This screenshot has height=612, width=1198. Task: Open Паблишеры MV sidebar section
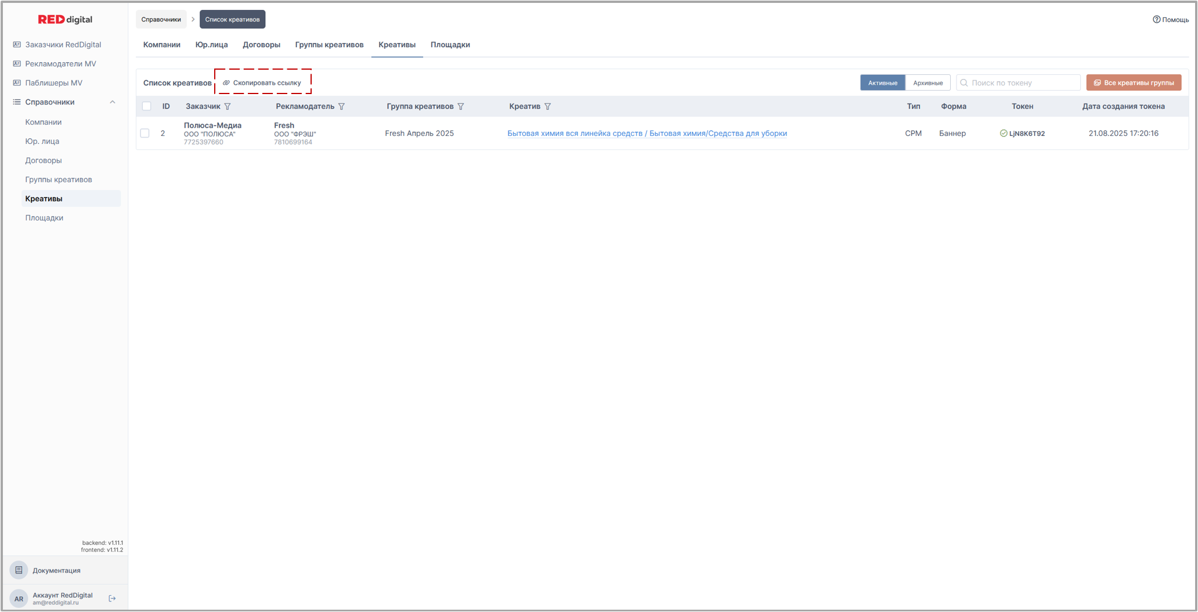point(53,83)
